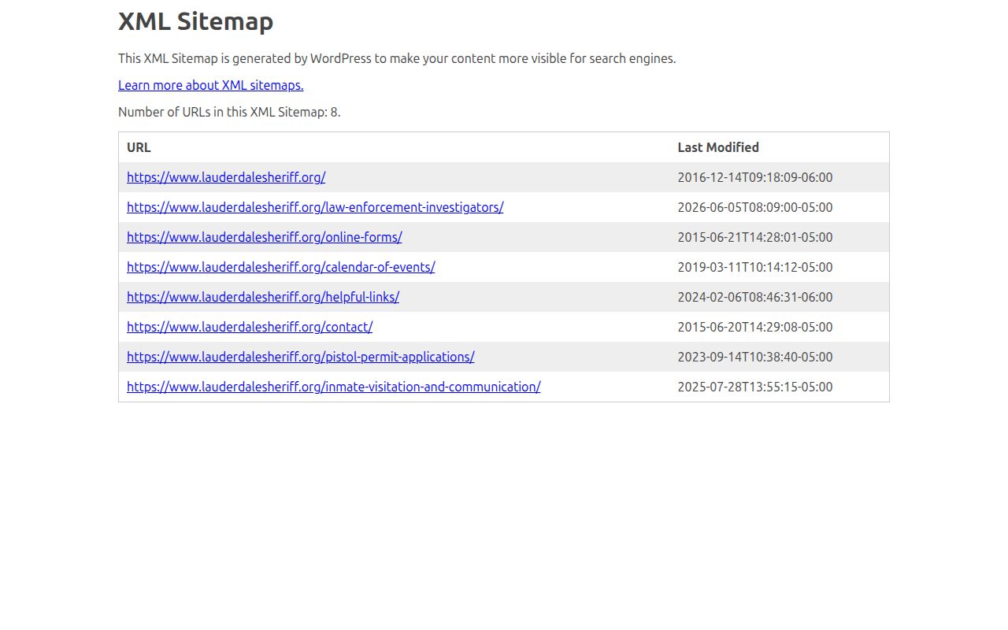
Task: Select the date 2023-09-14T10:38:40-05:00
Action: tap(755, 357)
